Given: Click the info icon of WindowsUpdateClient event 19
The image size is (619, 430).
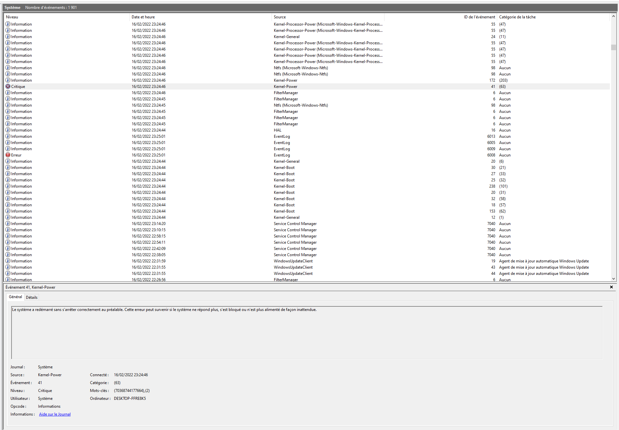Looking at the screenshot, I should pos(8,261).
